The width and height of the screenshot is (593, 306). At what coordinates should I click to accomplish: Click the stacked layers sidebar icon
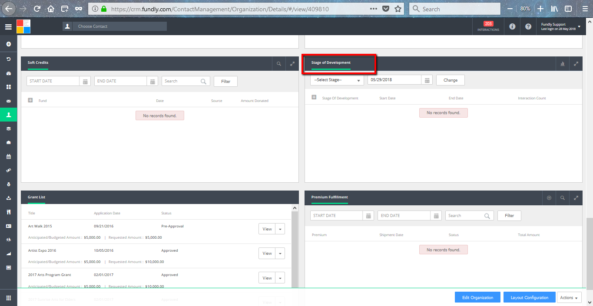pyautogui.click(x=8, y=129)
